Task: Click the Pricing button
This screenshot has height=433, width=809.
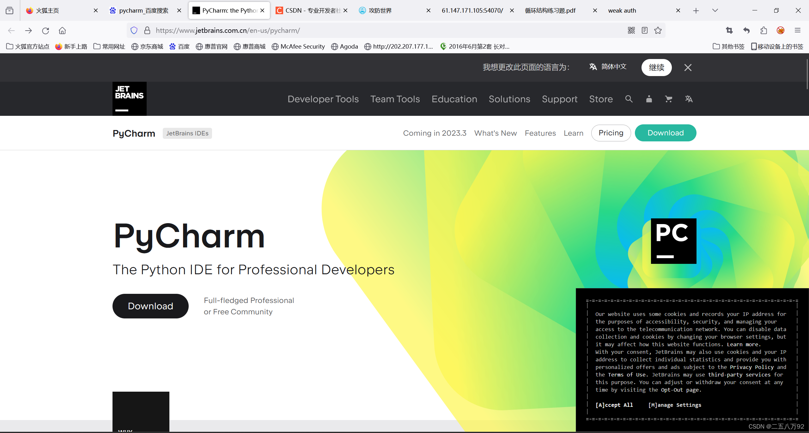Action: click(x=611, y=133)
